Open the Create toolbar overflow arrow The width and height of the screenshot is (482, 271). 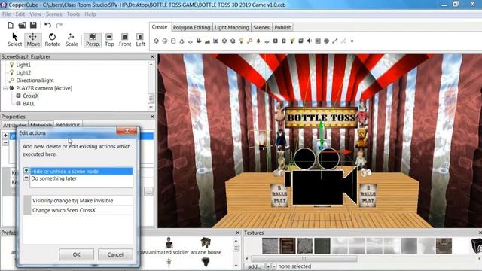[352, 41]
